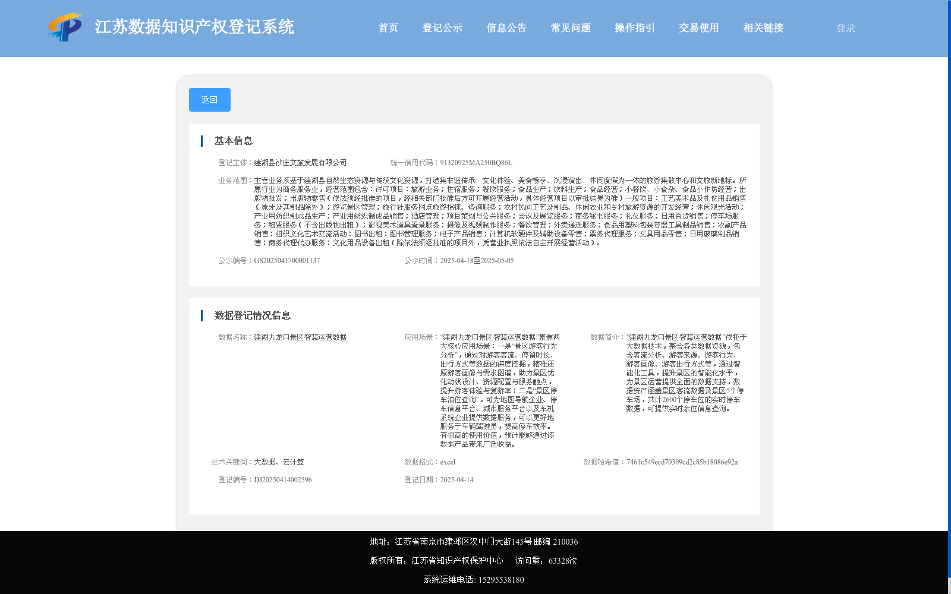Click the footer phone 15295538180
951x594 pixels.
[x=501, y=580]
